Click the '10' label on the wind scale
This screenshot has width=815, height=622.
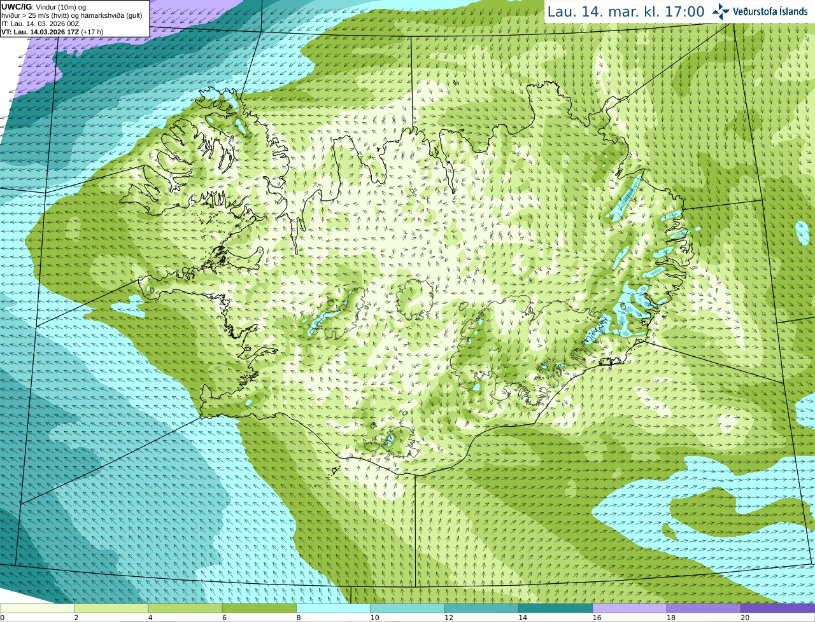click(x=374, y=618)
